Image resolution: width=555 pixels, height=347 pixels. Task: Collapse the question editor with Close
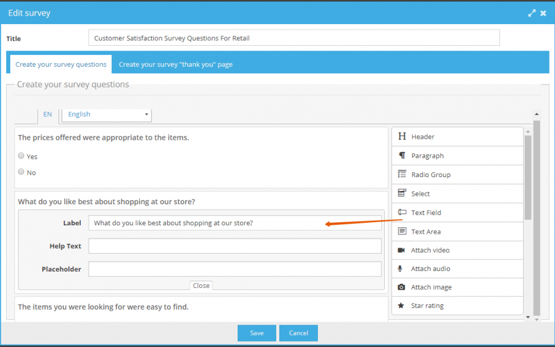tap(201, 286)
